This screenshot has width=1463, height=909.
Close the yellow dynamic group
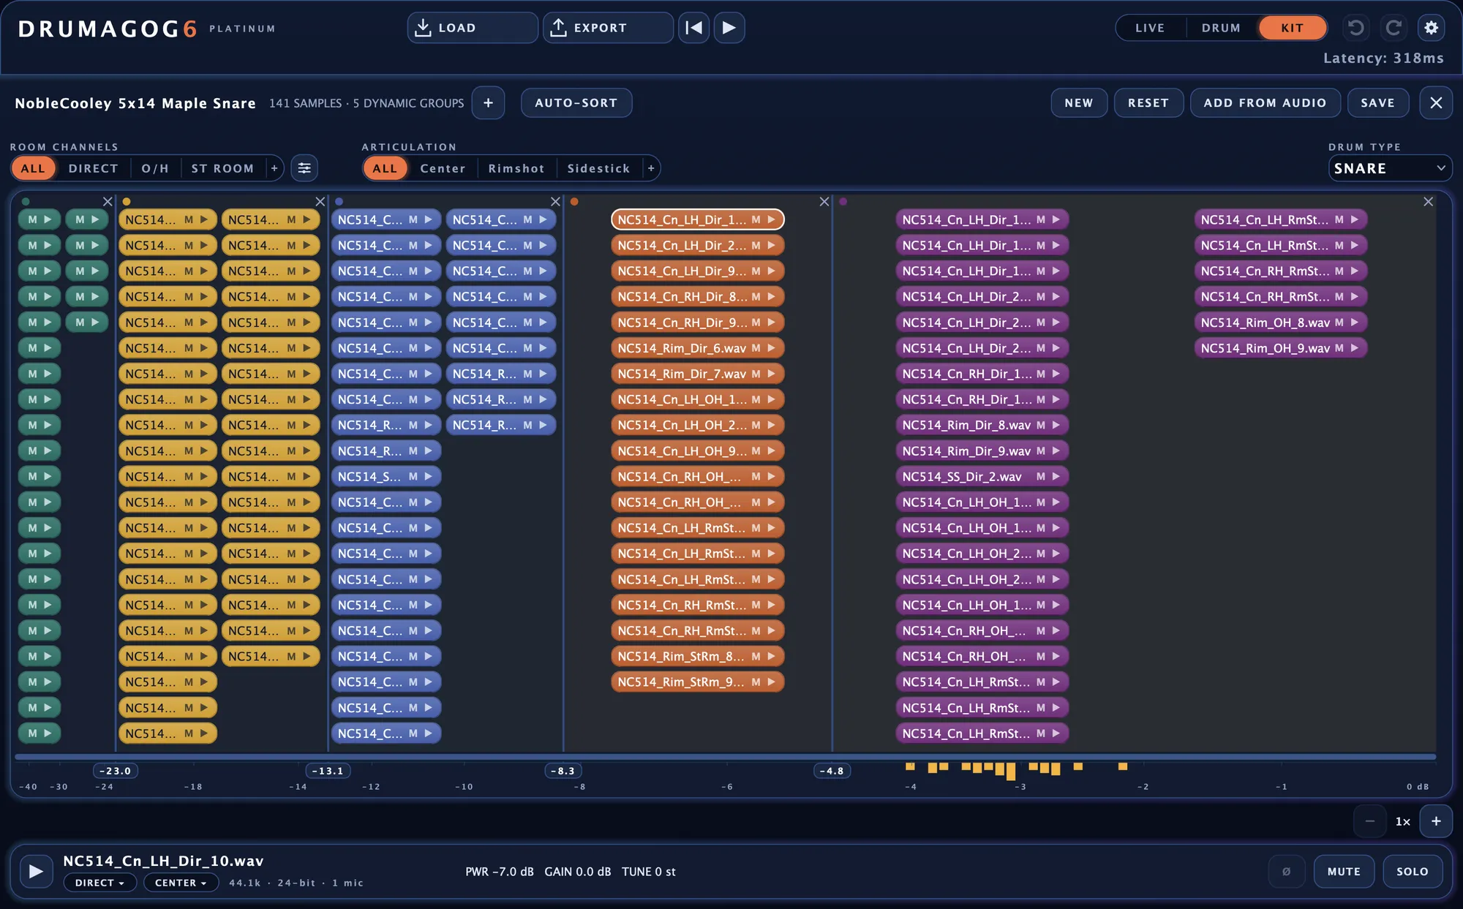click(x=320, y=201)
